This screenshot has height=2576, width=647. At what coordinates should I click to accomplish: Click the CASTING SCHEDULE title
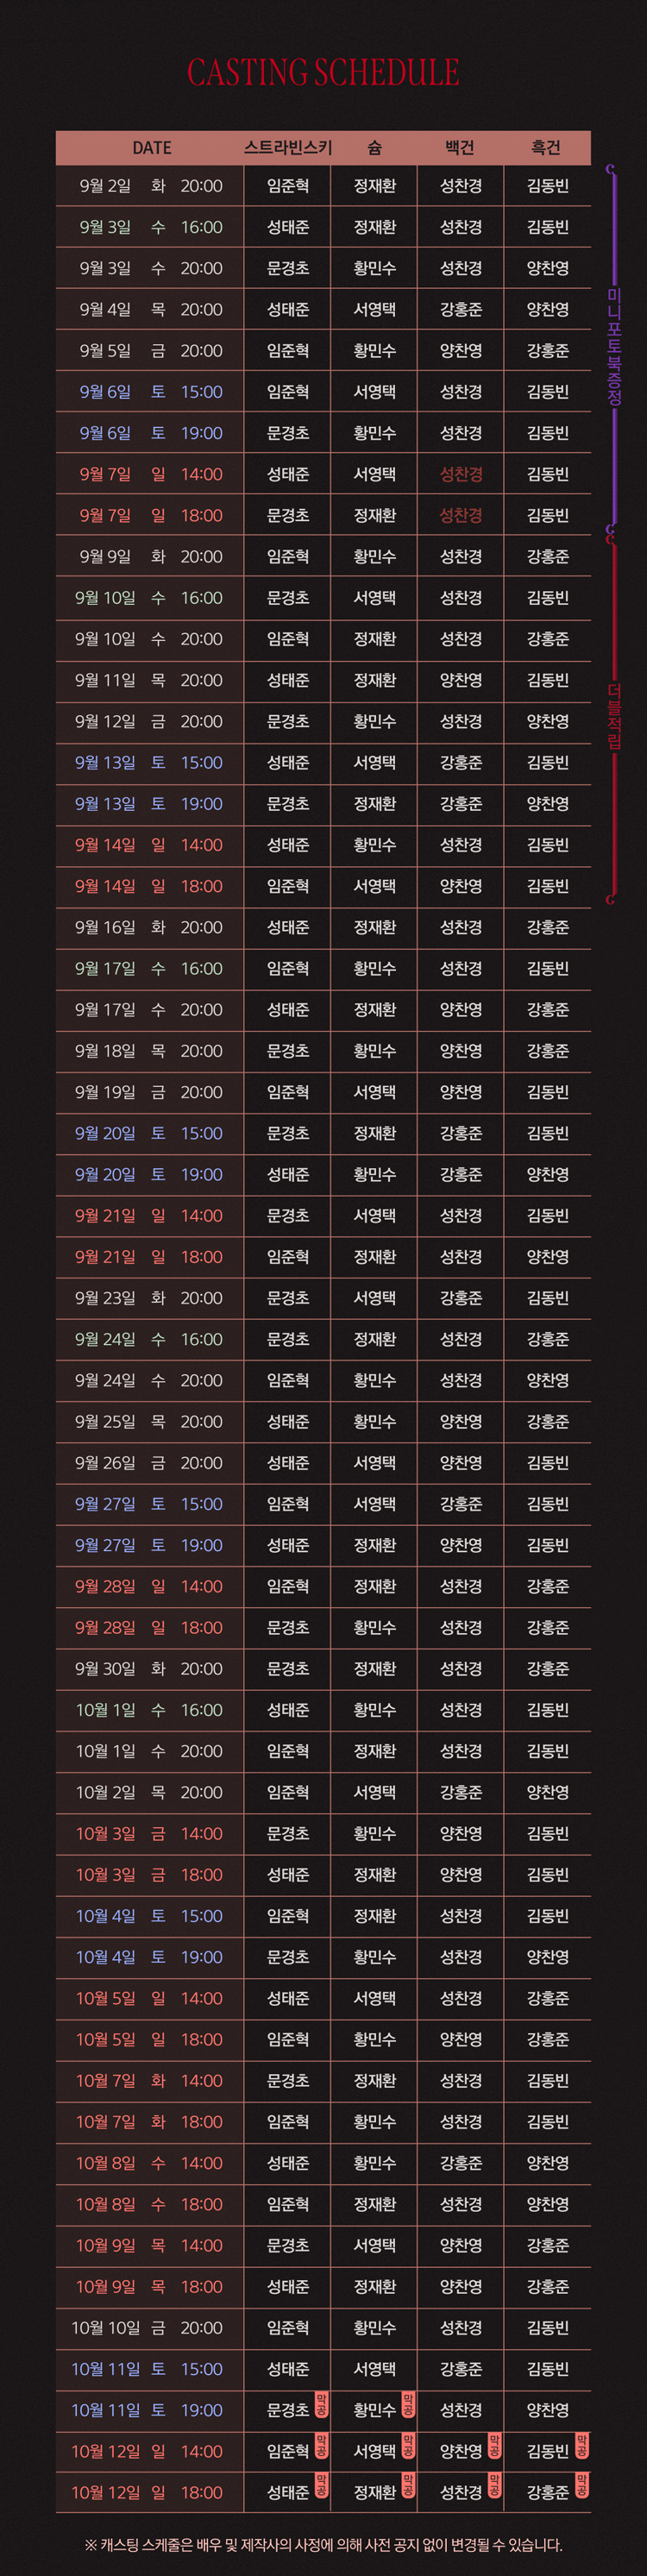tap(323, 72)
